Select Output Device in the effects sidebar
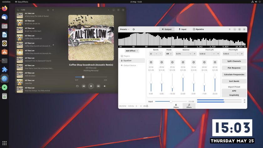Viewport: 263px width, 148px height. (132, 65)
